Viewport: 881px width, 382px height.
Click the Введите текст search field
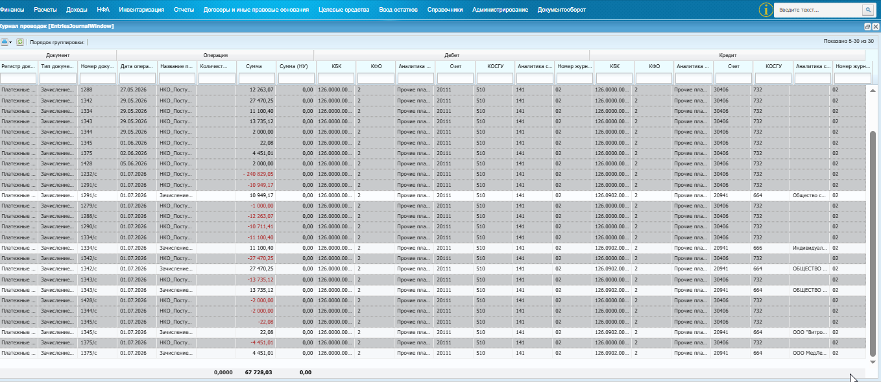(818, 10)
